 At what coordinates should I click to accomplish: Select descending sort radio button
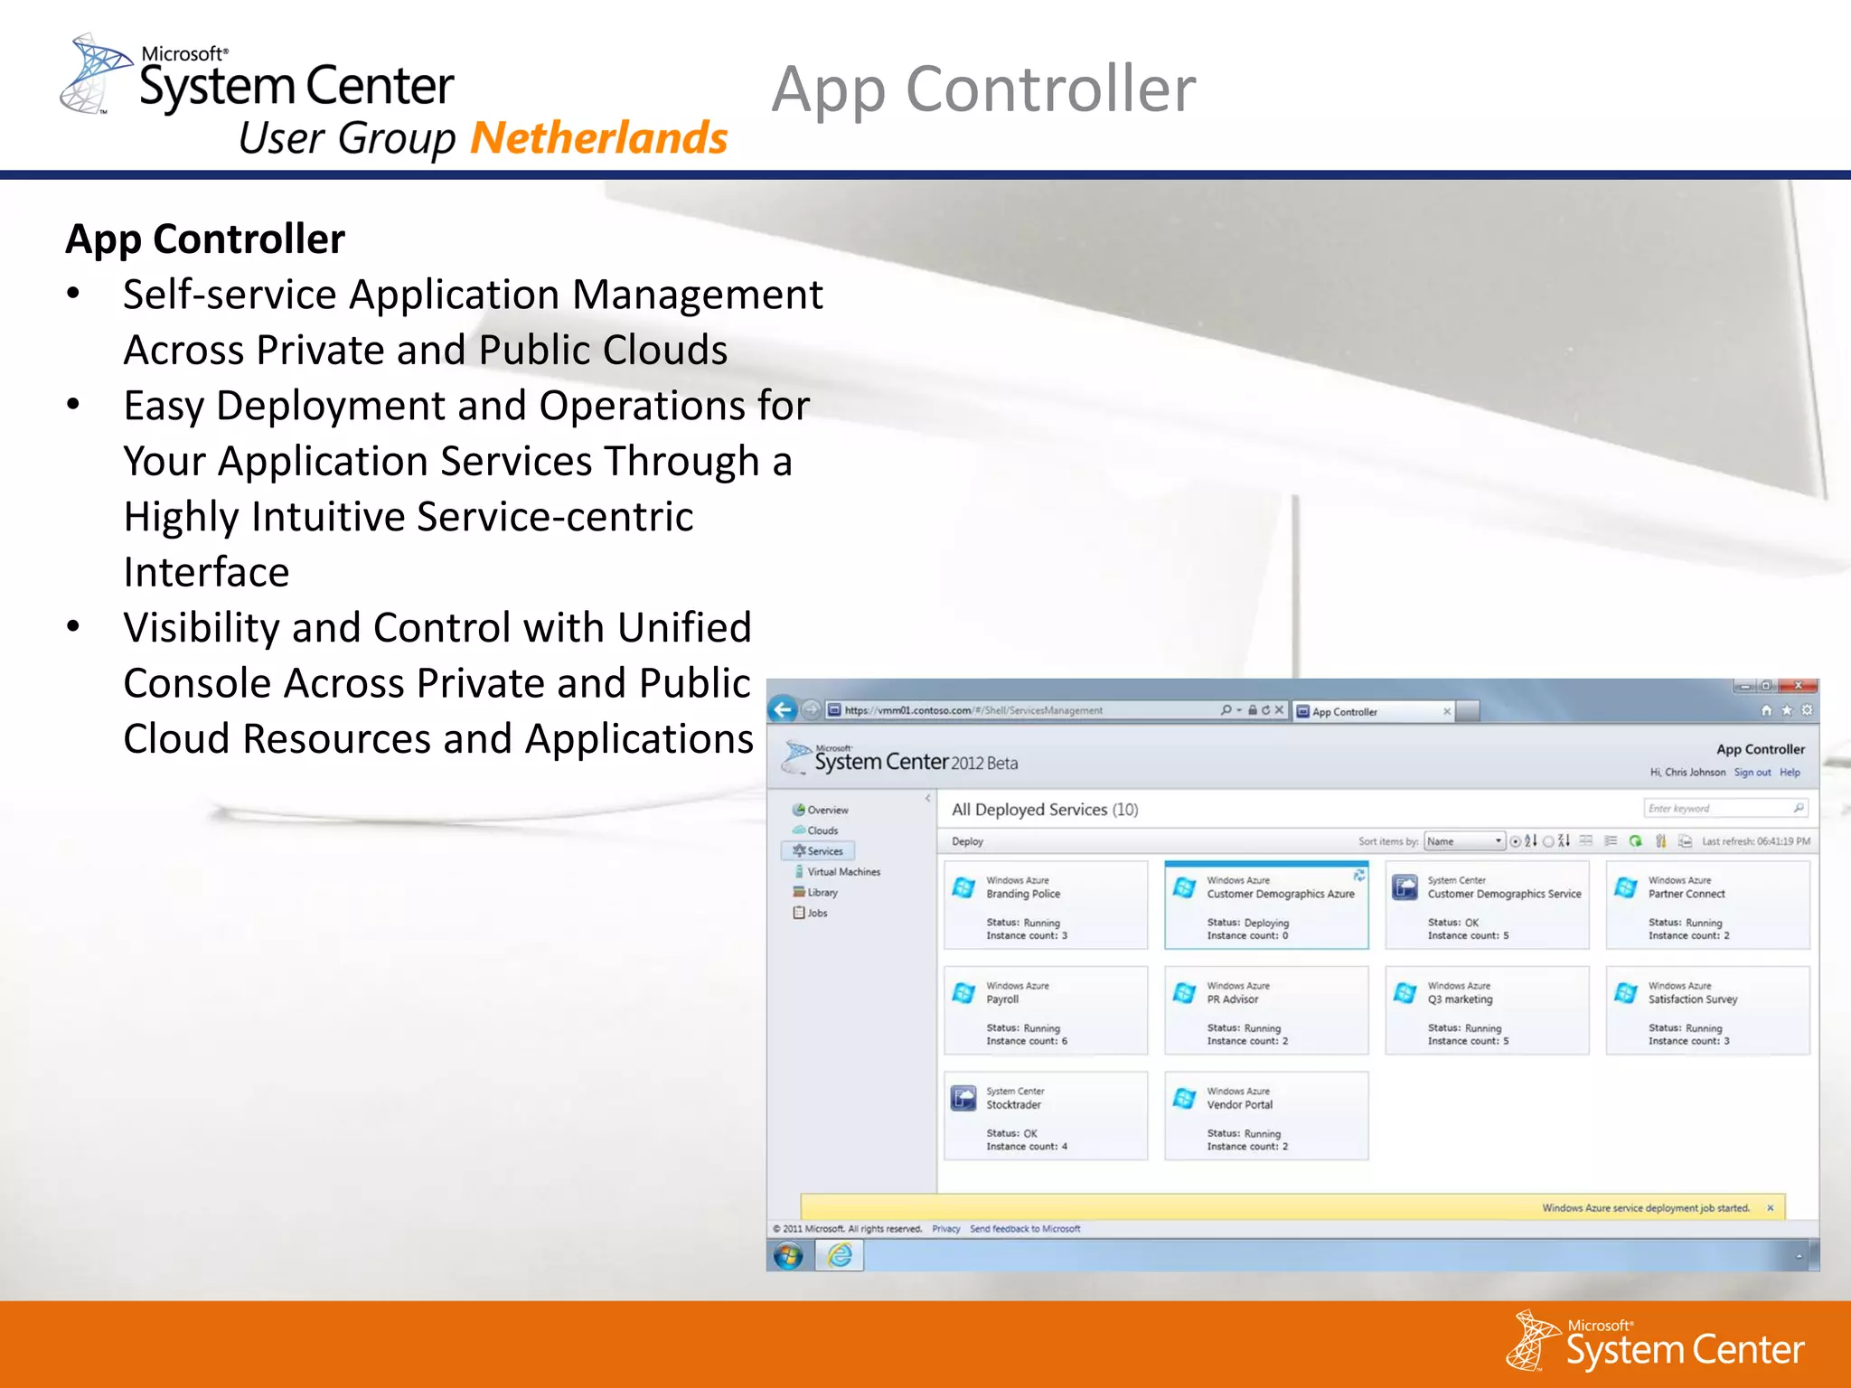(1548, 841)
